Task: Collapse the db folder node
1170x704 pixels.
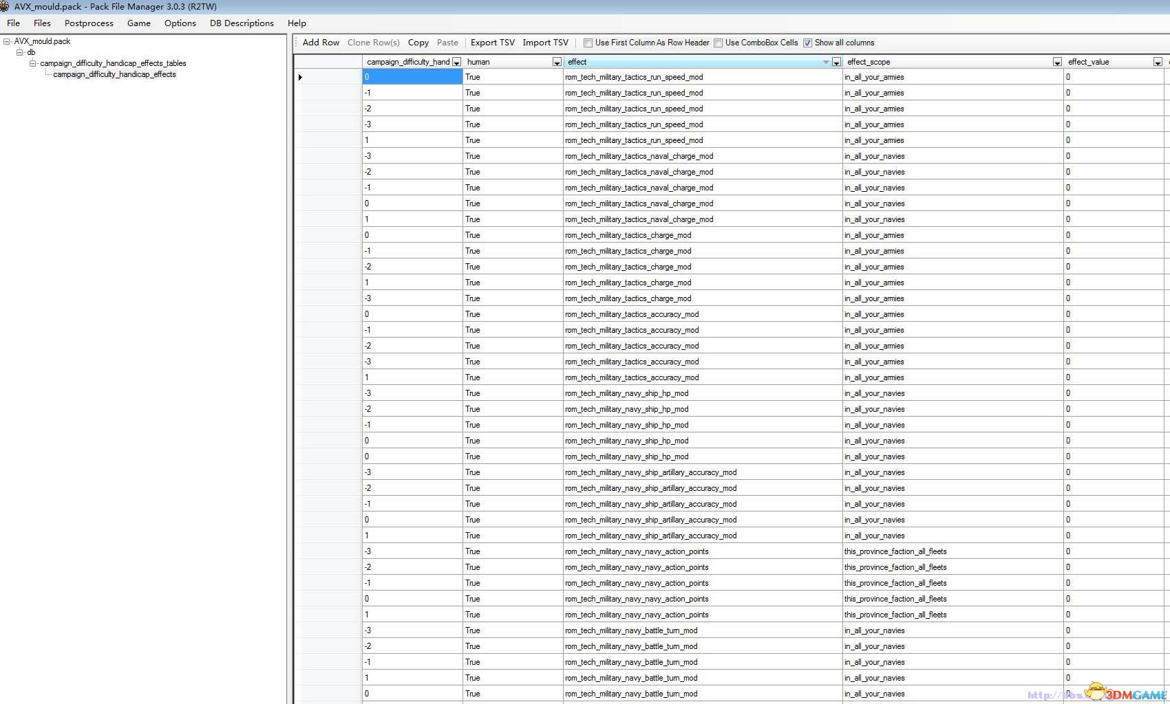Action: click(20, 52)
